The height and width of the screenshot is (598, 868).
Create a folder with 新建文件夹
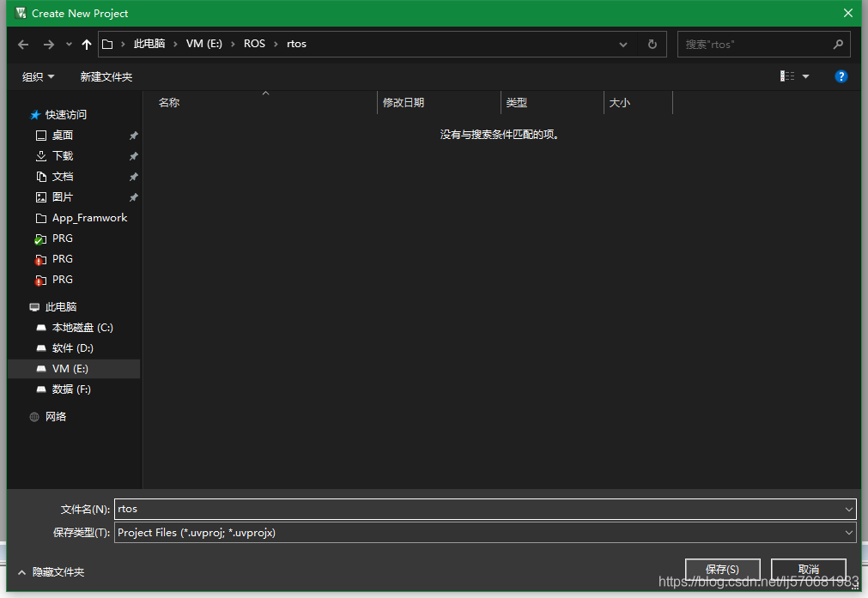pyautogui.click(x=106, y=77)
